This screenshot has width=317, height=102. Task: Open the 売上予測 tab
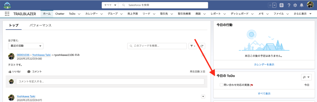coord(133,14)
